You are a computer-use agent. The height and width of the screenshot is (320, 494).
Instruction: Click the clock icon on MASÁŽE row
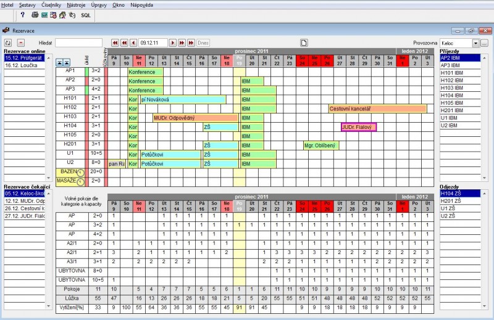coord(80,181)
